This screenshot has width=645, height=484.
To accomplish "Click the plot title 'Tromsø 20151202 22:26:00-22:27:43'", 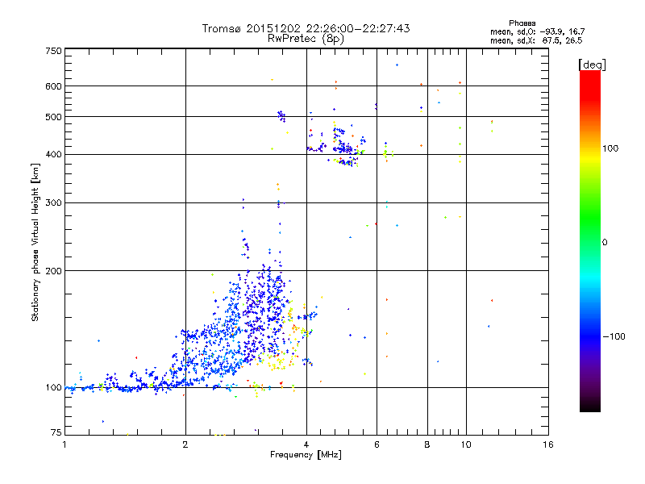I will pyautogui.click(x=306, y=28).
